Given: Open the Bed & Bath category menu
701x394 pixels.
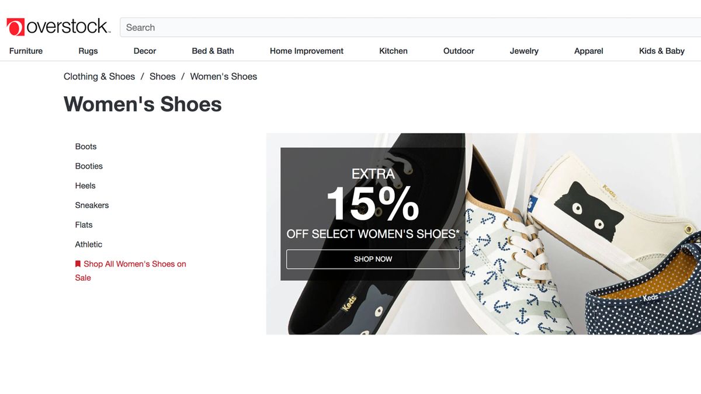Looking at the screenshot, I should (213, 51).
